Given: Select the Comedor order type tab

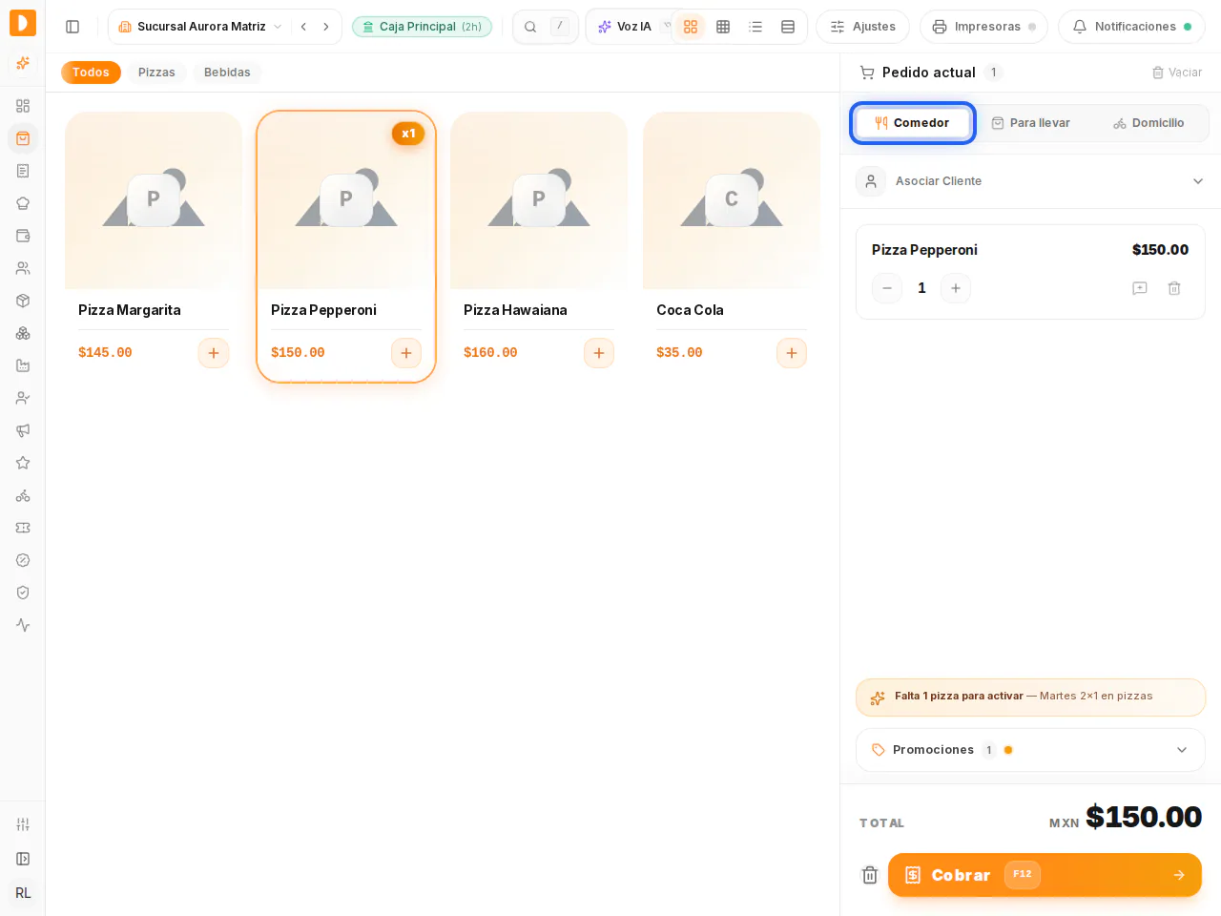Looking at the screenshot, I should [x=913, y=123].
